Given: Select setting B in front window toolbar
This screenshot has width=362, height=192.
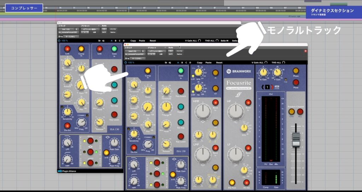Looking at the screenshot, I should (182, 63).
